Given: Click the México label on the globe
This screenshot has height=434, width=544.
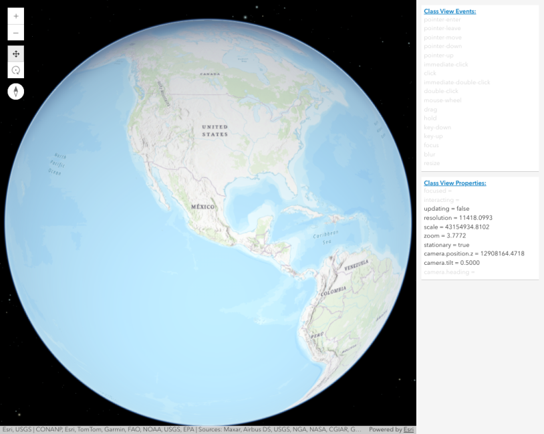Looking at the screenshot, I should (202, 207).
